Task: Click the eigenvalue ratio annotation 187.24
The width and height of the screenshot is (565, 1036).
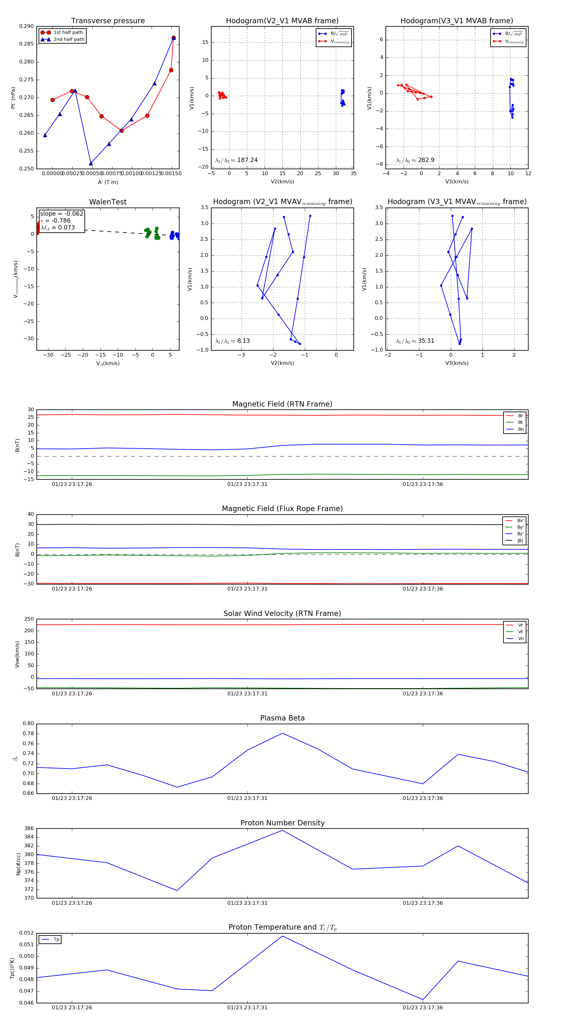Action: (236, 160)
